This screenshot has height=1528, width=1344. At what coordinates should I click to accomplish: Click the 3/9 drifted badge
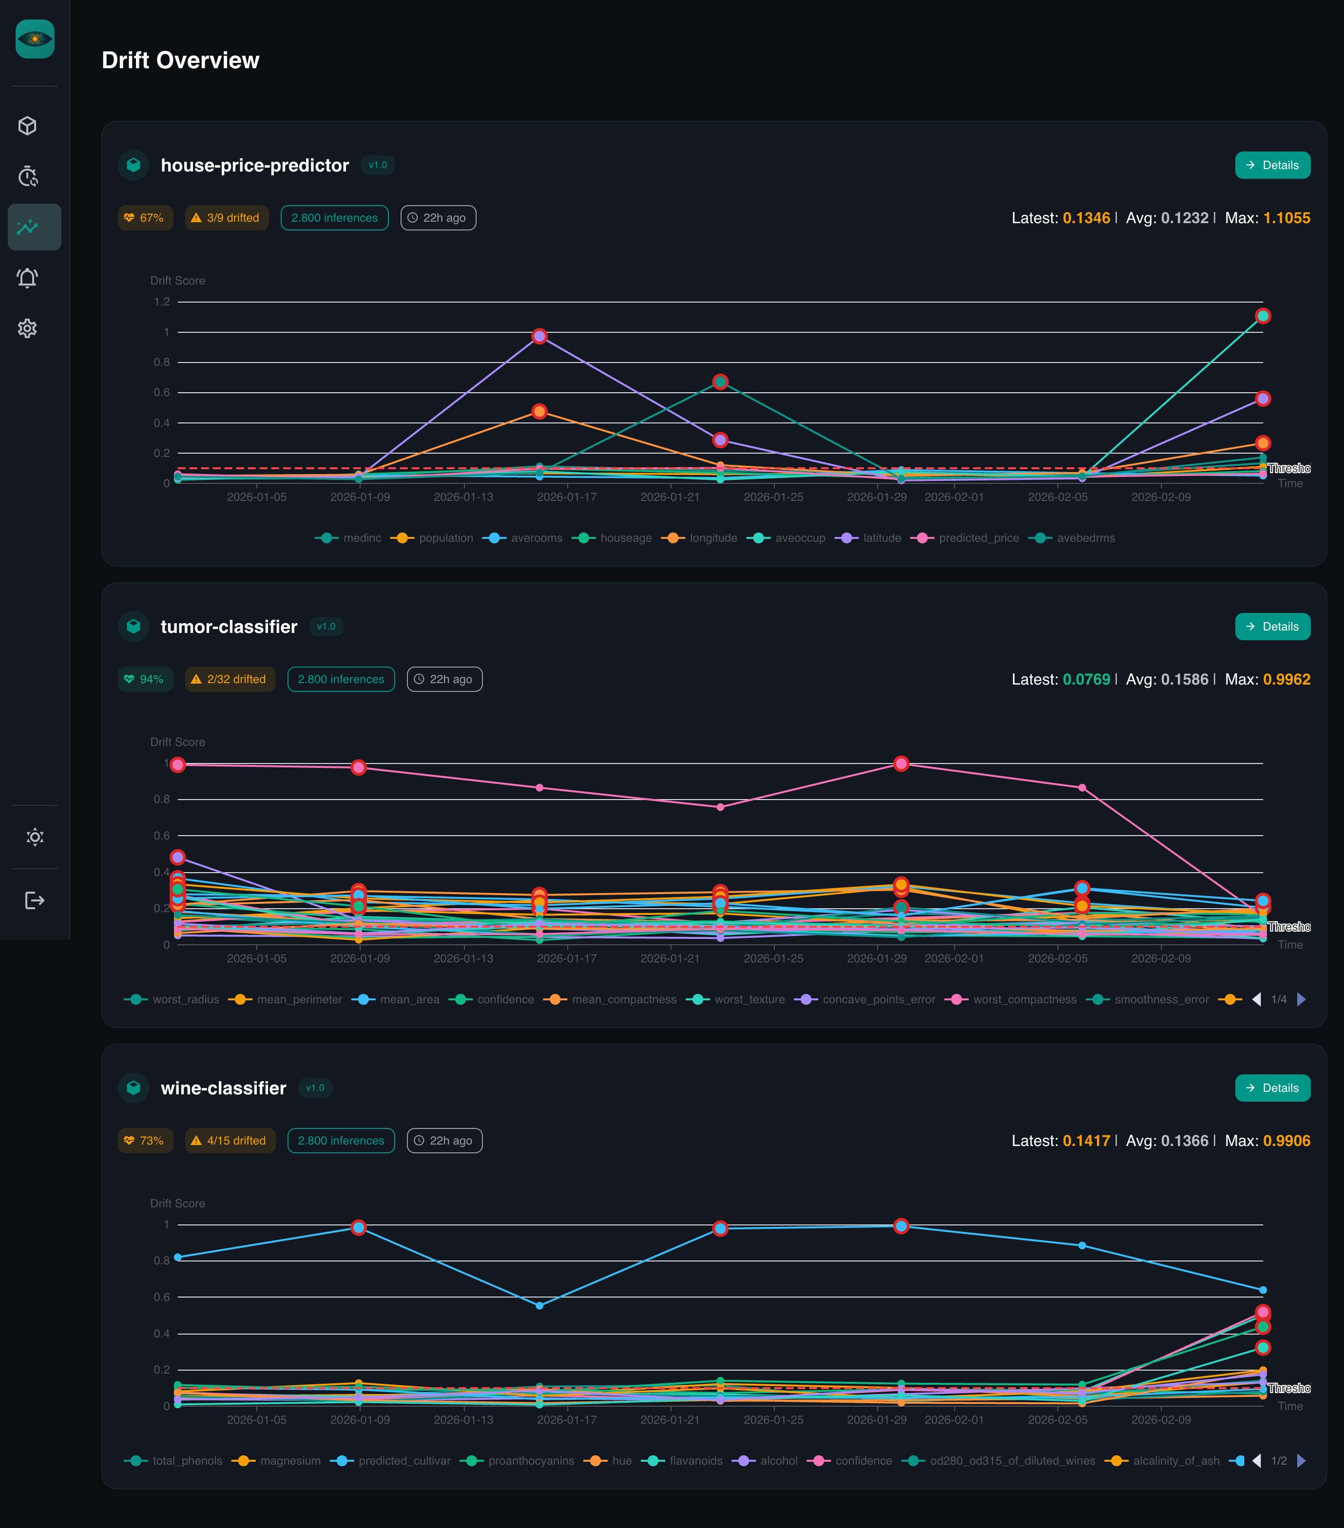226,218
